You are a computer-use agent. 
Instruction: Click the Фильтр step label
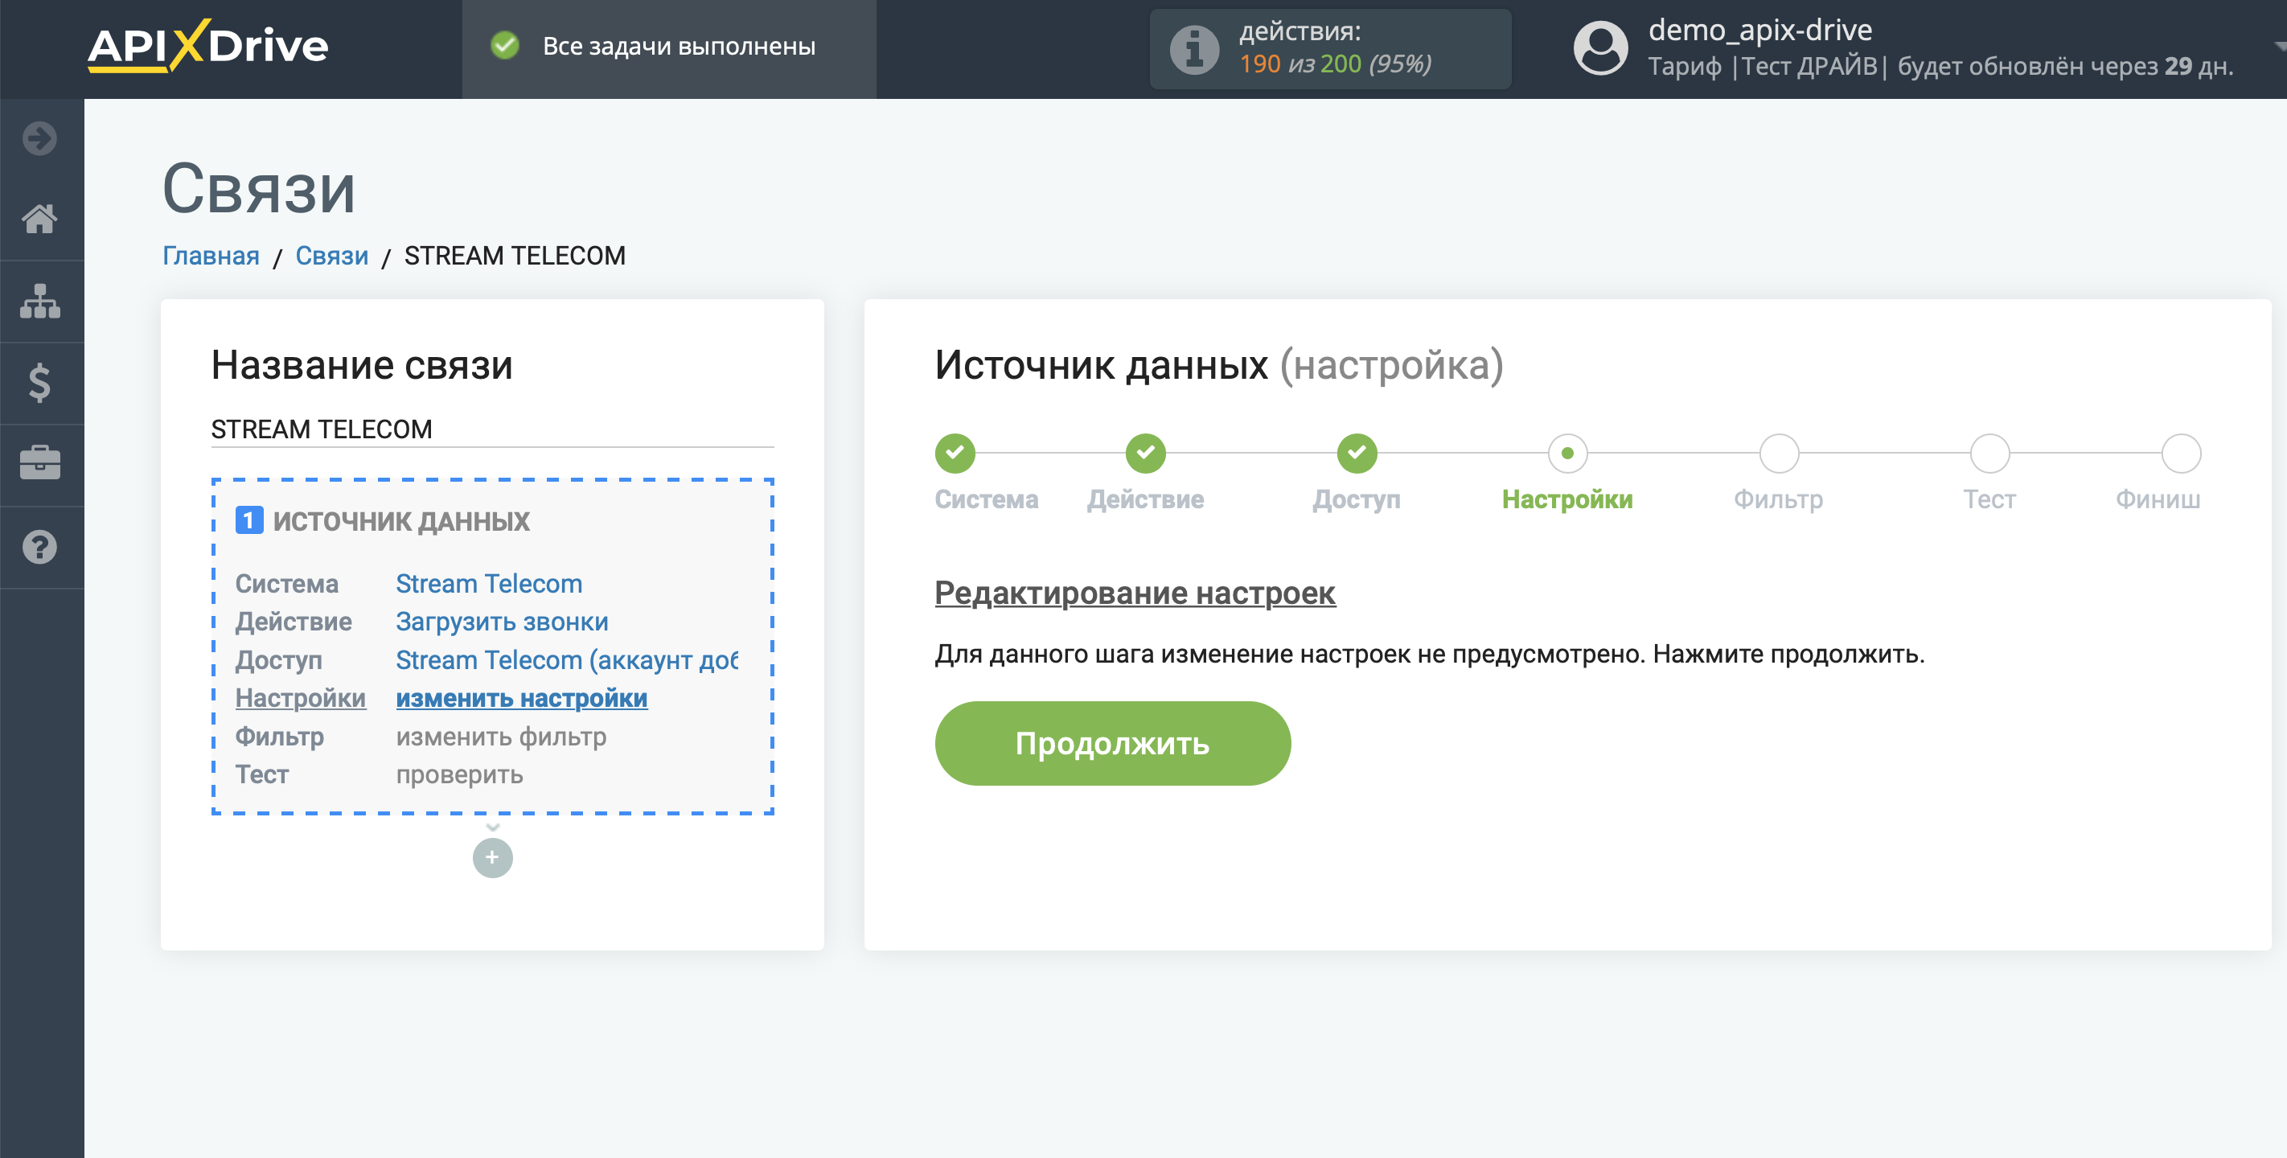1778,499
